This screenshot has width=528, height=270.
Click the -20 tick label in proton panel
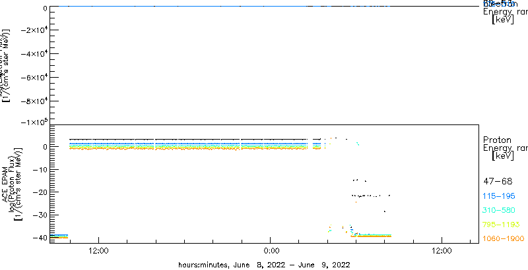39,192
